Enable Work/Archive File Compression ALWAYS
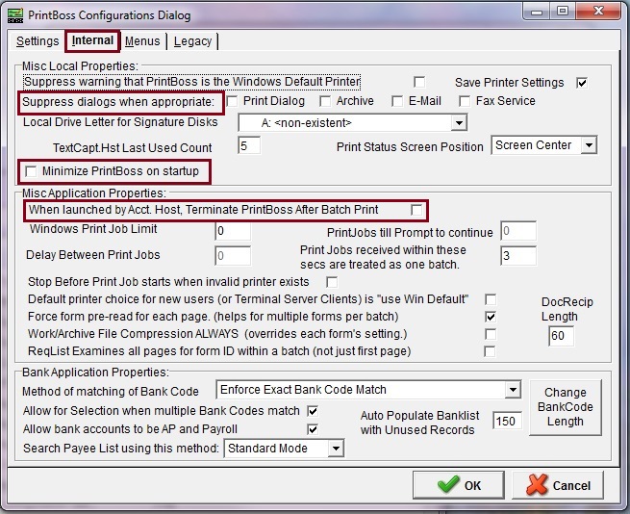 (491, 334)
